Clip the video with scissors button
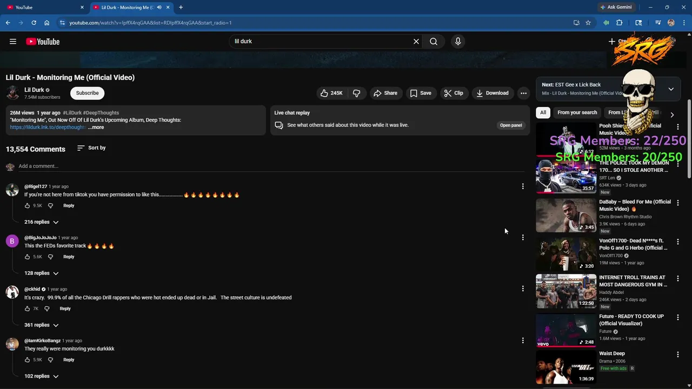 (x=454, y=93)
